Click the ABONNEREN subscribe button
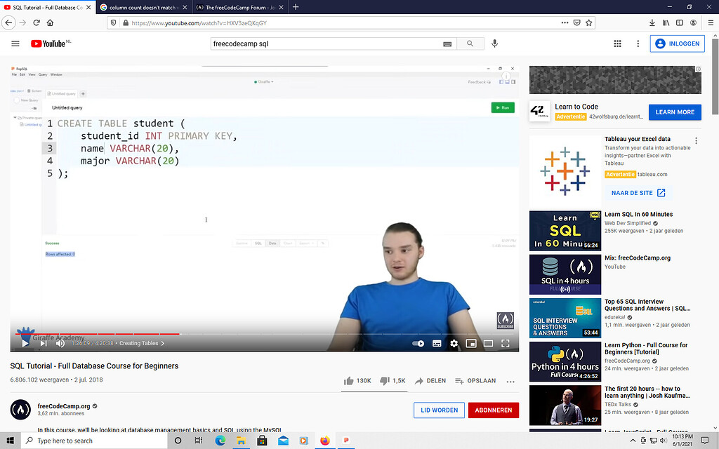Viewport: 719px width, 449px height. click(x=494, y=410)
